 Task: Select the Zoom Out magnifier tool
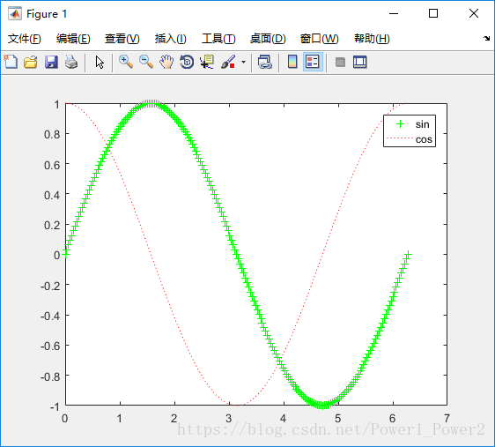click(146, 62)
